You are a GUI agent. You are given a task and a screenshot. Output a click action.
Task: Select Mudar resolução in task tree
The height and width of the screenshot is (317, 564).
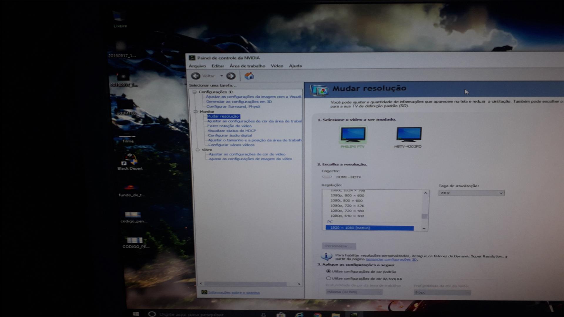coord(224,116)
